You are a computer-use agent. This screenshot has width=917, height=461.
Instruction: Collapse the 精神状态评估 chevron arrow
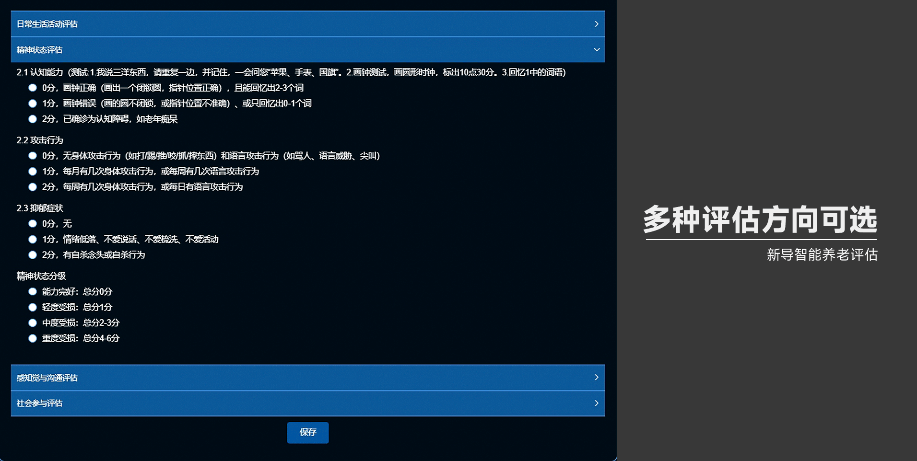pos(596,50)
